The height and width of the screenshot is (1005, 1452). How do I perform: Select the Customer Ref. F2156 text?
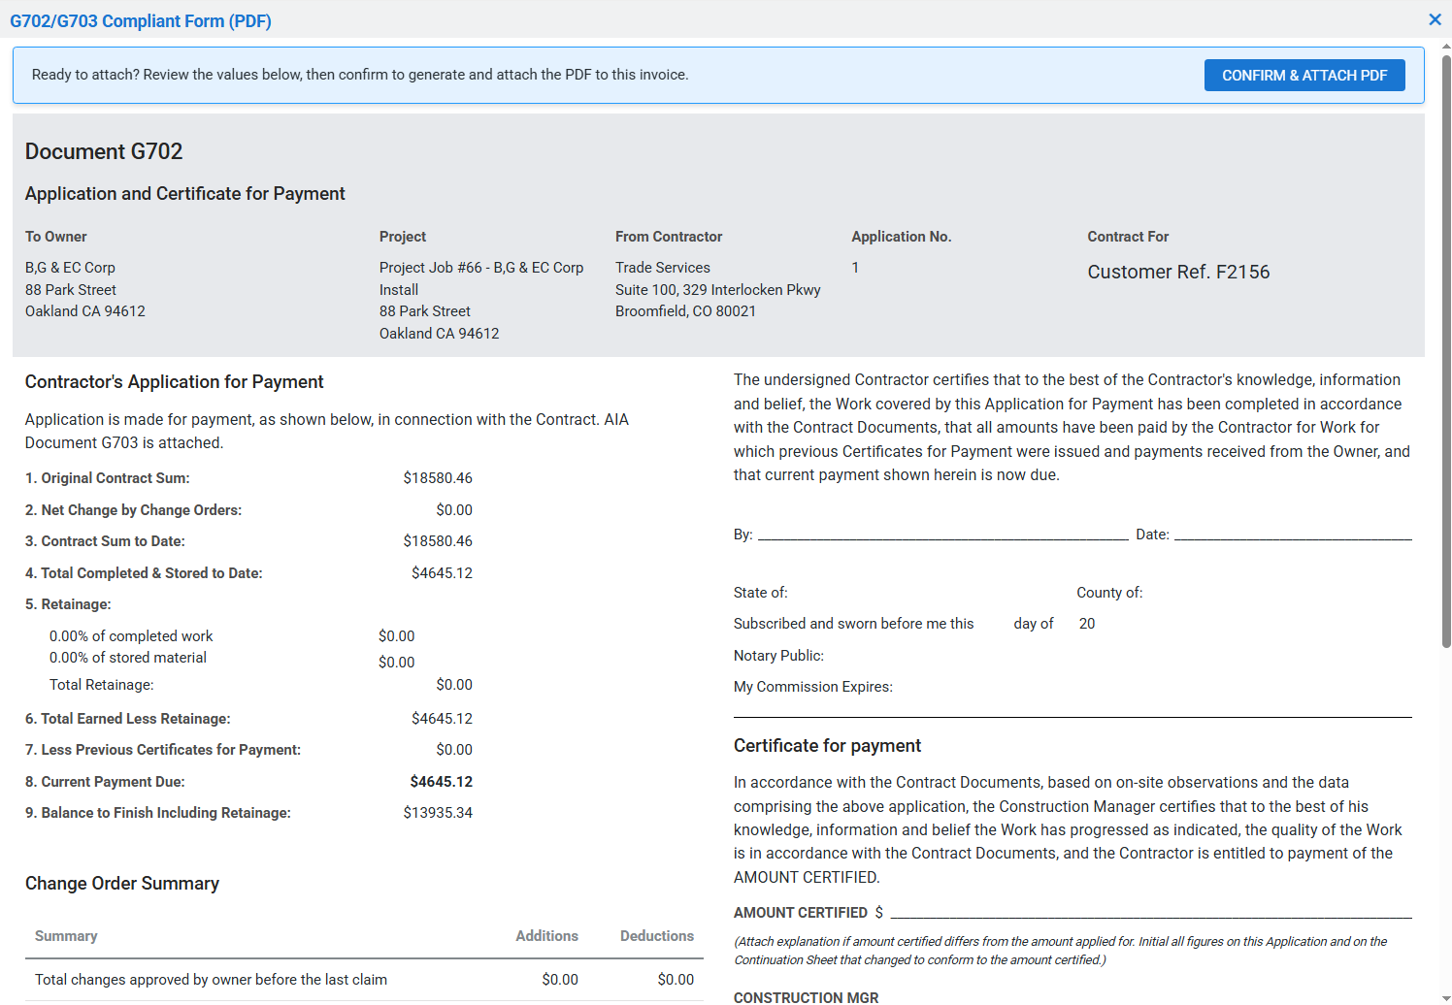(x=1178, y=272)
